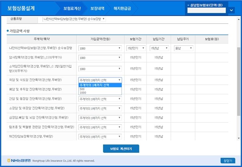Open 가입금액 dropdown for 심장암,뼈암 및 뇌암 진단특약
The height and width of the screenshot is (167, 242).
coord(100,118)
